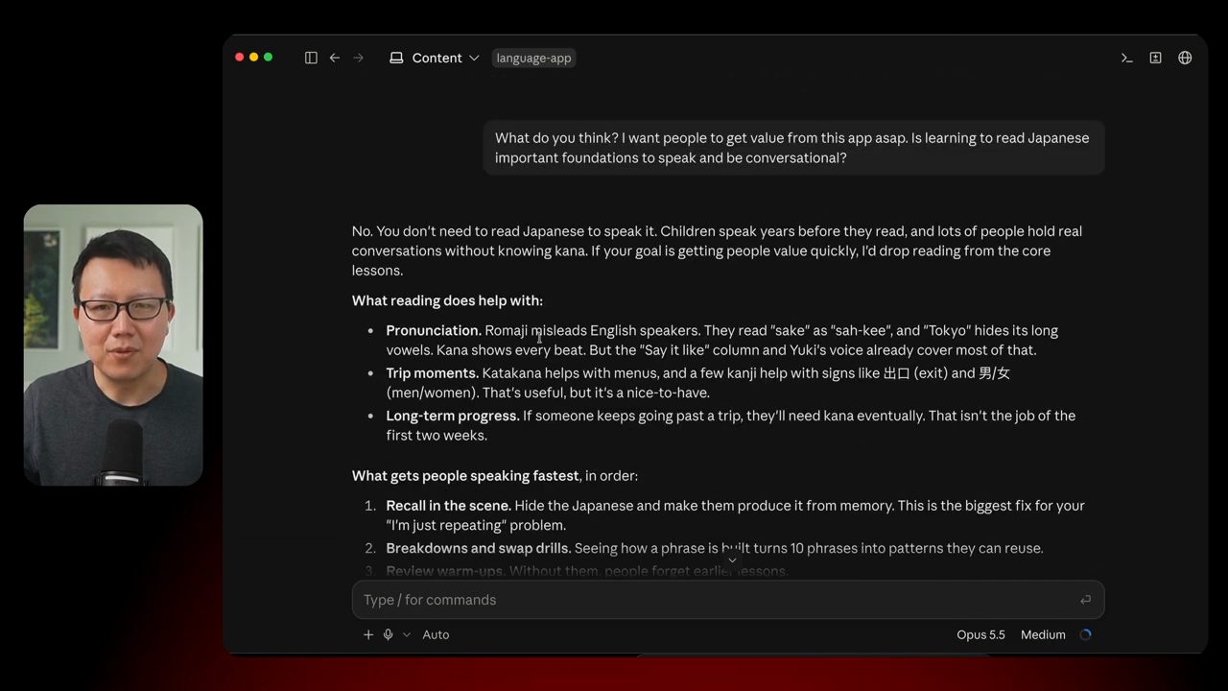This screenshot has width=1228, height=691.
Task: Jump to the bottom with the down chevron
Action: click(732, 560)
